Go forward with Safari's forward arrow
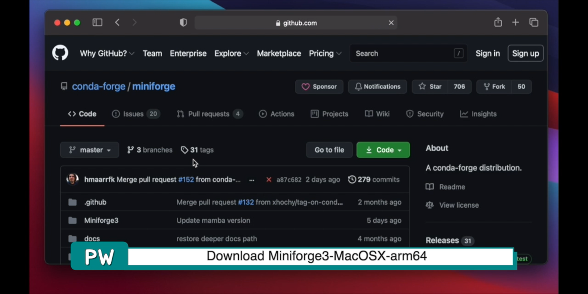The image size is (588, 294). coord(134,23)
